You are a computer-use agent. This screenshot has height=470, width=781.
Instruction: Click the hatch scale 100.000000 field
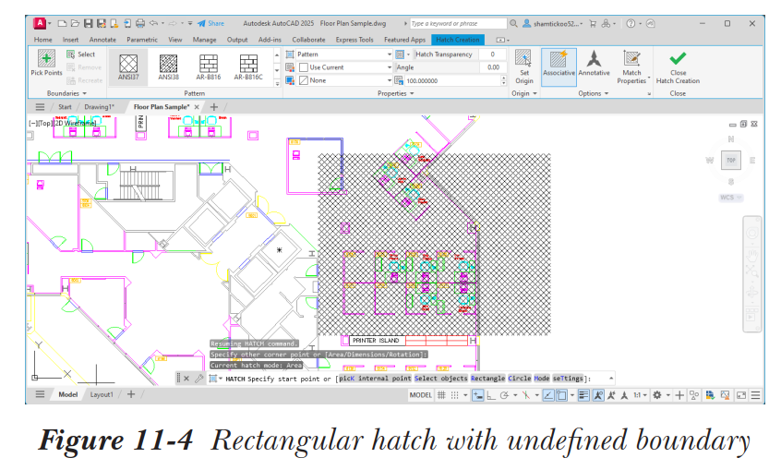click(451, 80)
